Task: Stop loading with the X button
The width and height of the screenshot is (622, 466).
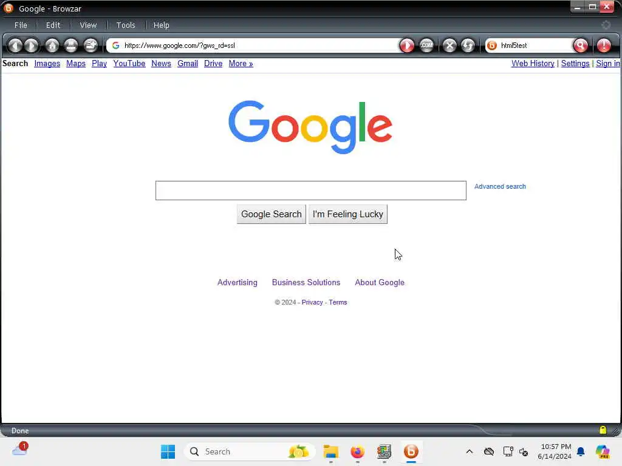Action: tap(449, 46)
